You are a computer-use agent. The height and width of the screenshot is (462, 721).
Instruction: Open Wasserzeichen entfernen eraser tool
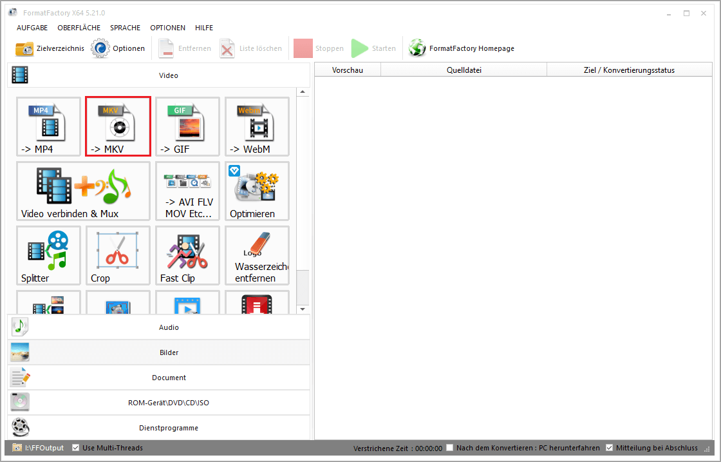(257, 255)
